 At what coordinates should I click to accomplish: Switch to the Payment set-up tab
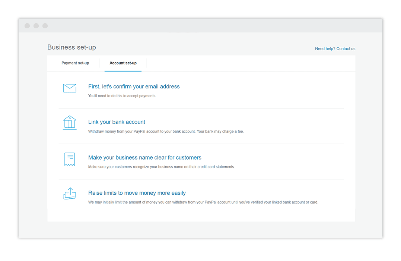coord(75,63)
